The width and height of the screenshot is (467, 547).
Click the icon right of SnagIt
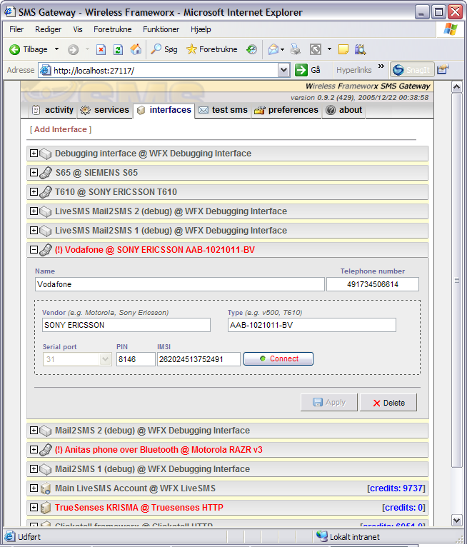443,69
